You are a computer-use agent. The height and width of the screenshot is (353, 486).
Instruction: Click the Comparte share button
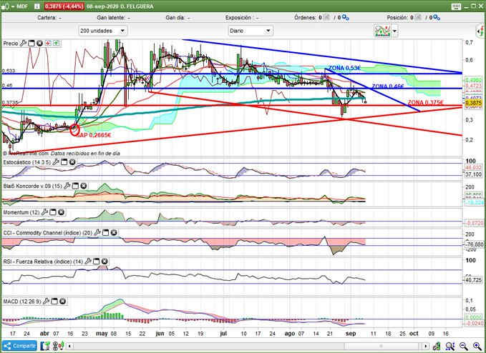coord(19,346)
